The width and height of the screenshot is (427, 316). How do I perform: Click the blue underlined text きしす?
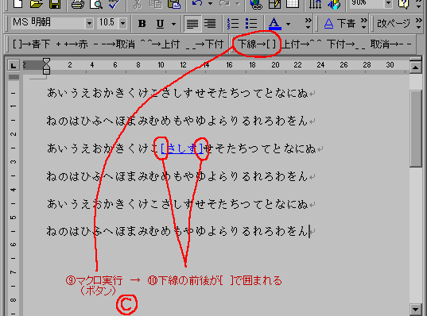coord(182,148)
